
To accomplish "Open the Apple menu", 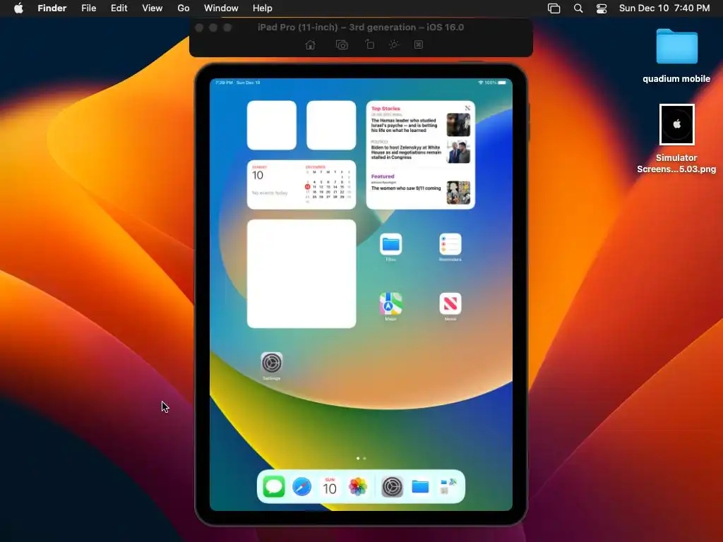I will pos(18,8).
